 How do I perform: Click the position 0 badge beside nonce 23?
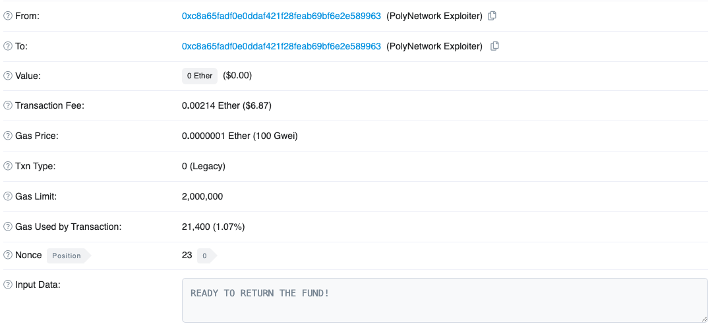click(206, 256)
